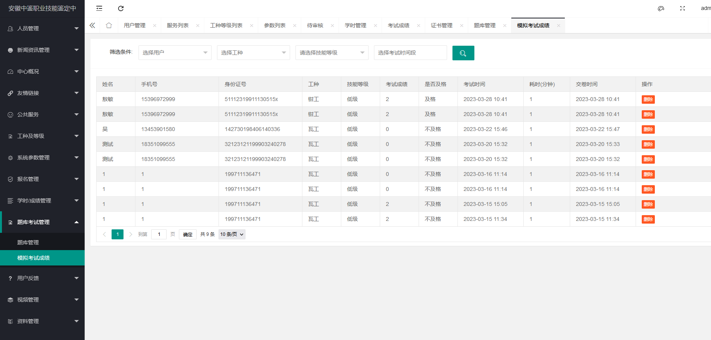Close the 考试成绩 tab
Image resolution: width=711 pixels, height=340 pixels.
[419, 26]
